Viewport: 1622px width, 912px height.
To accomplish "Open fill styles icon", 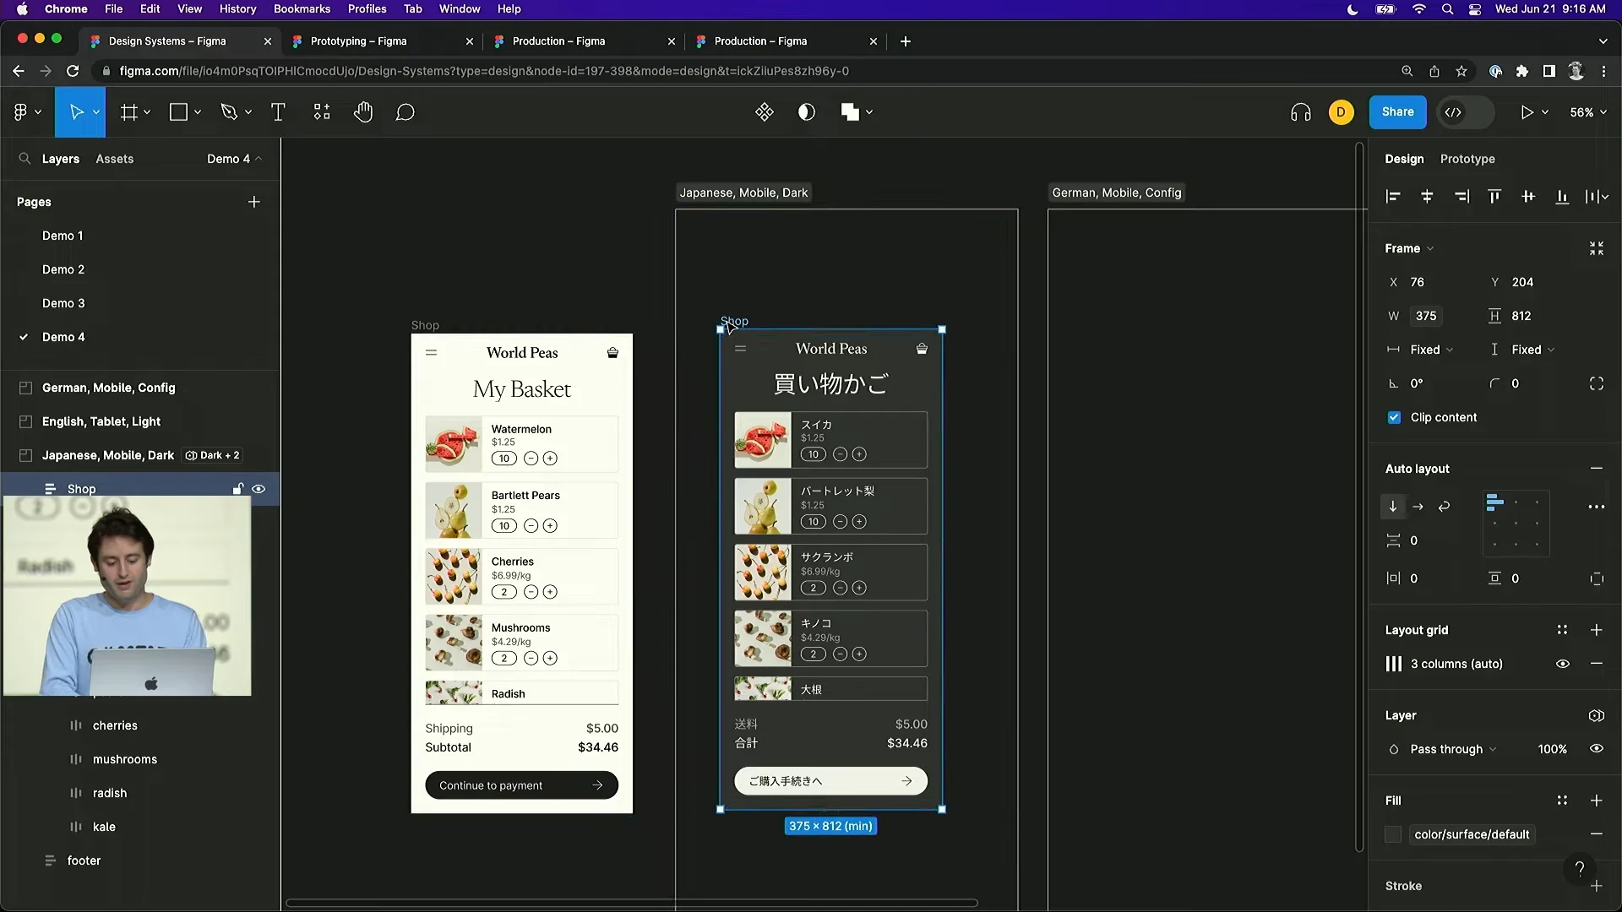I will click(1562, 801).
